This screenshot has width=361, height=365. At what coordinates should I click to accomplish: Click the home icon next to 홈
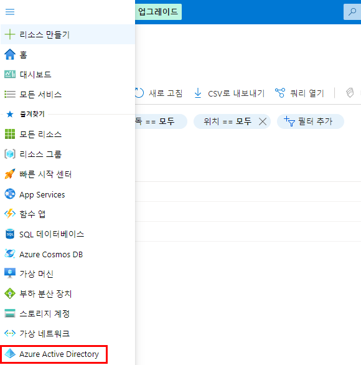10,54
